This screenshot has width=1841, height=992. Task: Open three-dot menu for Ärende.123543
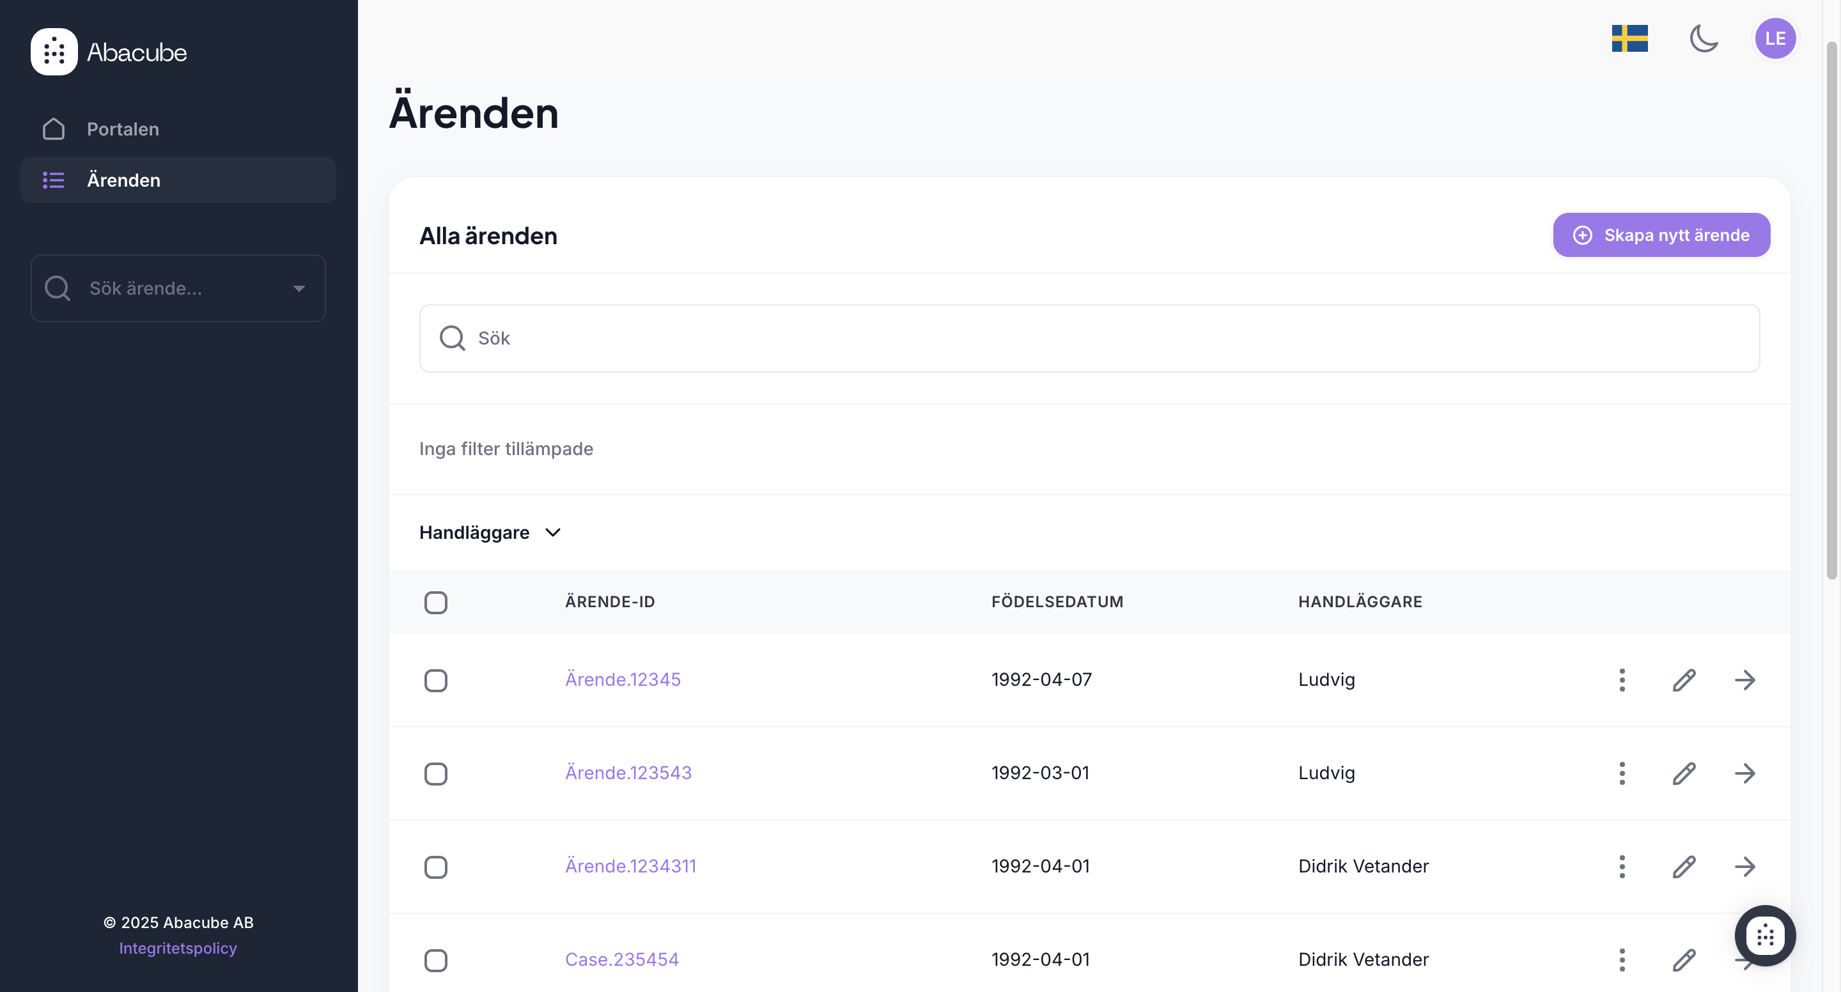point(1622,773)
